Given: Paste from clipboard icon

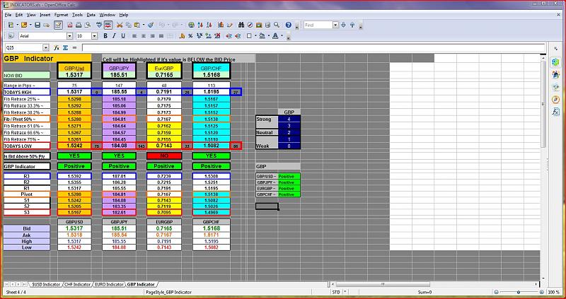Looking at the screenshot, I should 137,25.
